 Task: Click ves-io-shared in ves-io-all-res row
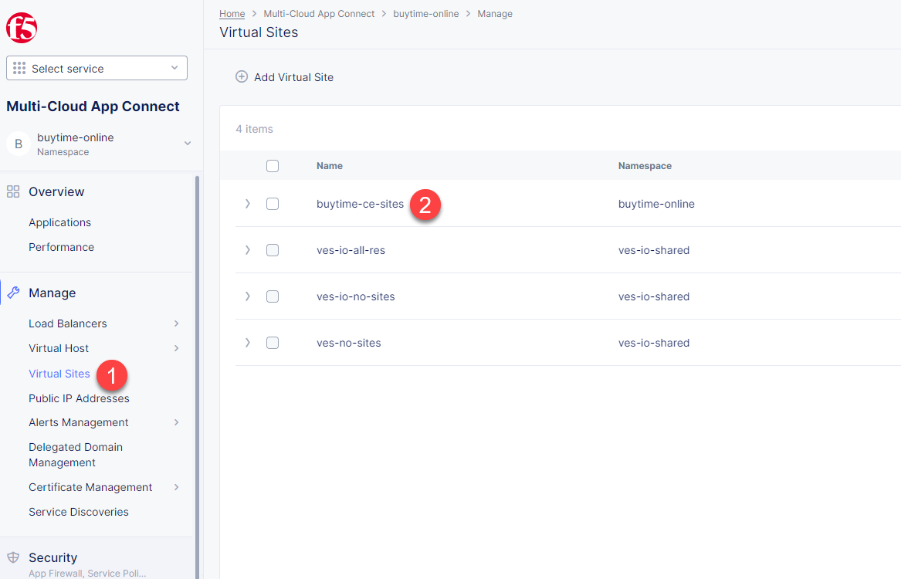click(x=654, y=250)
